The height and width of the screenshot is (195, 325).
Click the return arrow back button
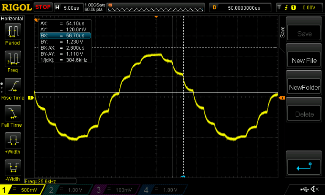tap(304, 167)
